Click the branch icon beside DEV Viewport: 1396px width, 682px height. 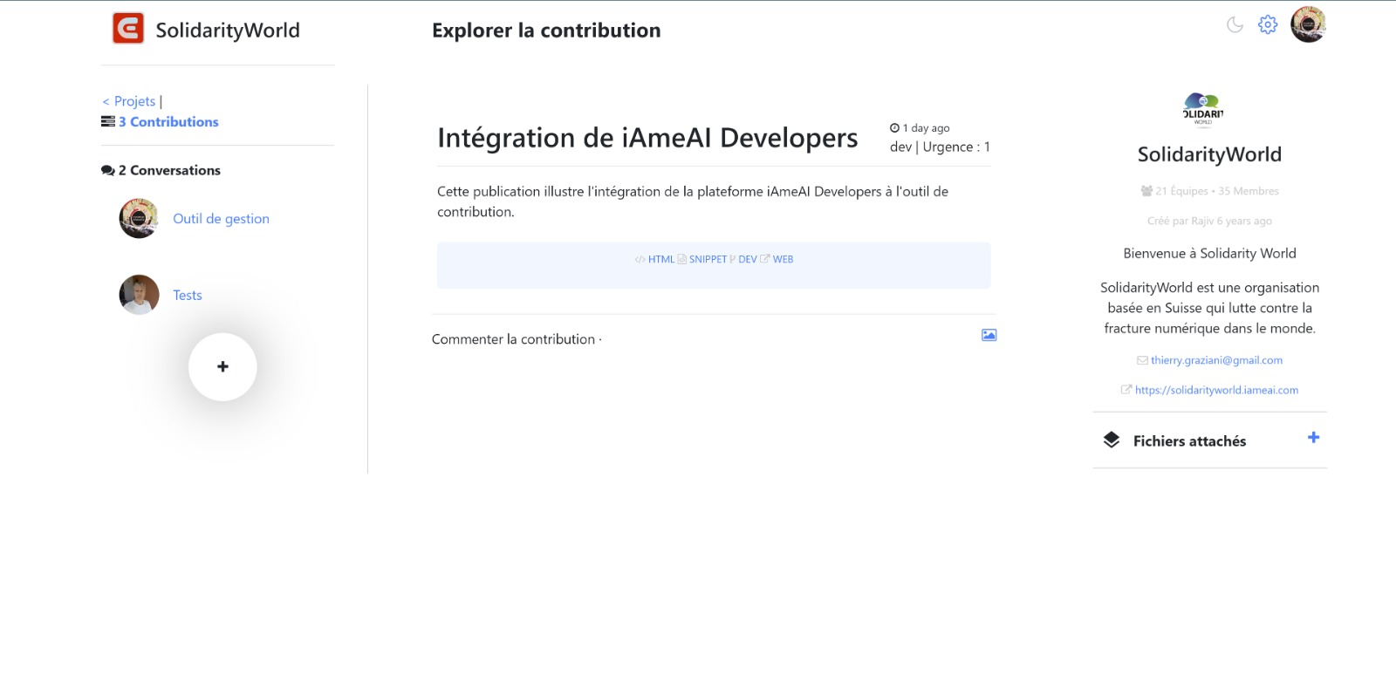733,259
